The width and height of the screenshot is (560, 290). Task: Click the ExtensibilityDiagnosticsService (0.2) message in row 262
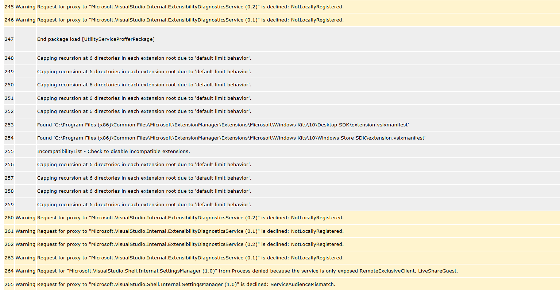point(190,244)
